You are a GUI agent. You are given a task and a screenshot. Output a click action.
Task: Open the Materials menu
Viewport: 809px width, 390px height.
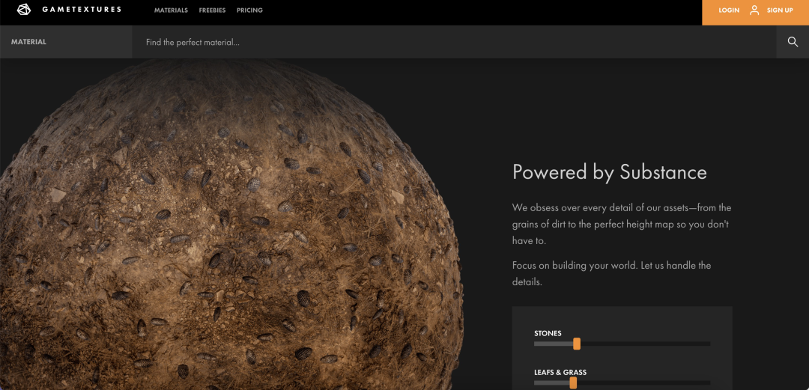coord(171,10)
